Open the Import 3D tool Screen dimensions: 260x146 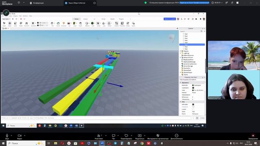point(80,24)
